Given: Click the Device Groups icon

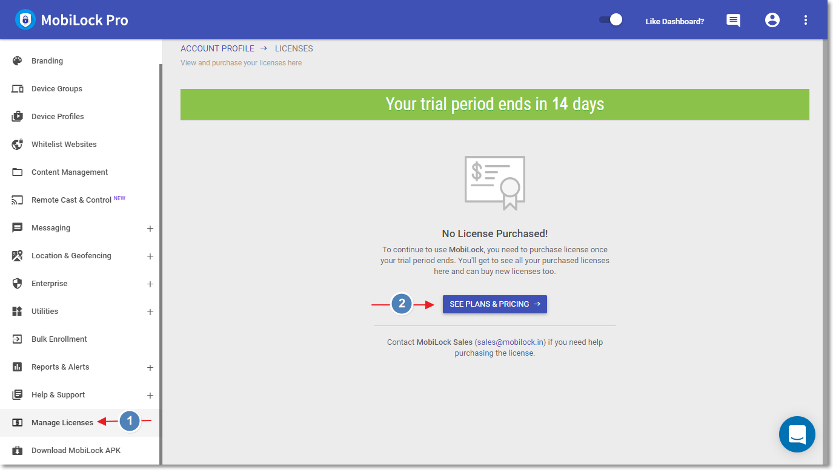Looking at the screenshot, I should [18, 88].
